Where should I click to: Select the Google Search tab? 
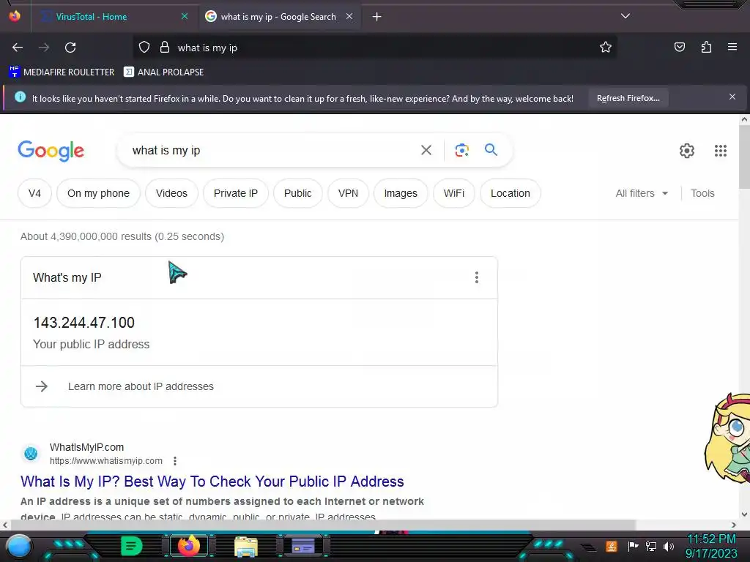(x=278, y=17)
